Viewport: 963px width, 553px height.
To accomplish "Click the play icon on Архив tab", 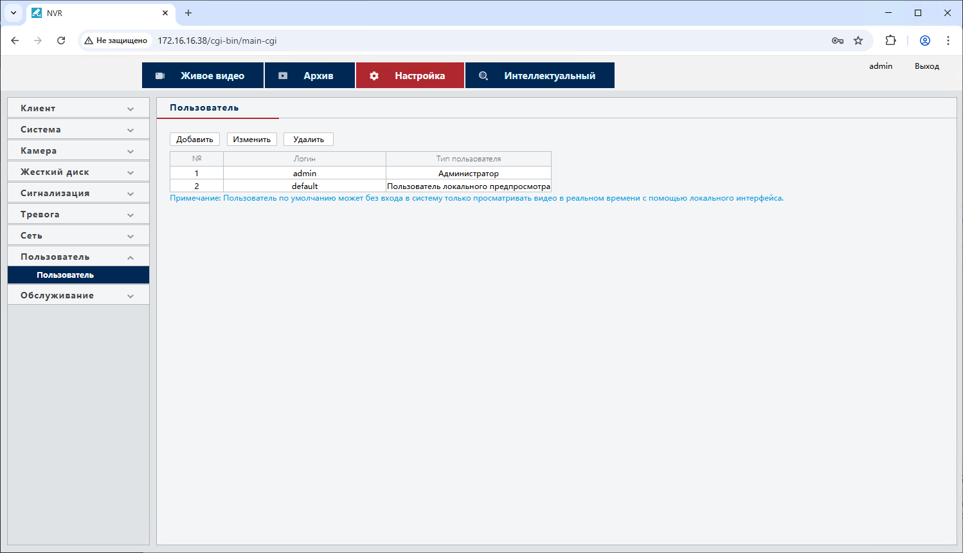I will pos(283,76).
